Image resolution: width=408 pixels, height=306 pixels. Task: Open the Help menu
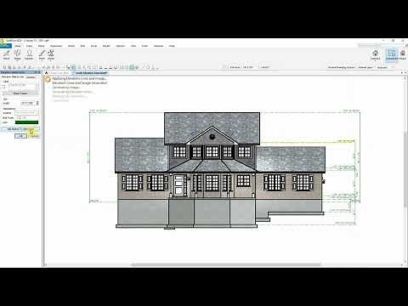tap(172, 46)
